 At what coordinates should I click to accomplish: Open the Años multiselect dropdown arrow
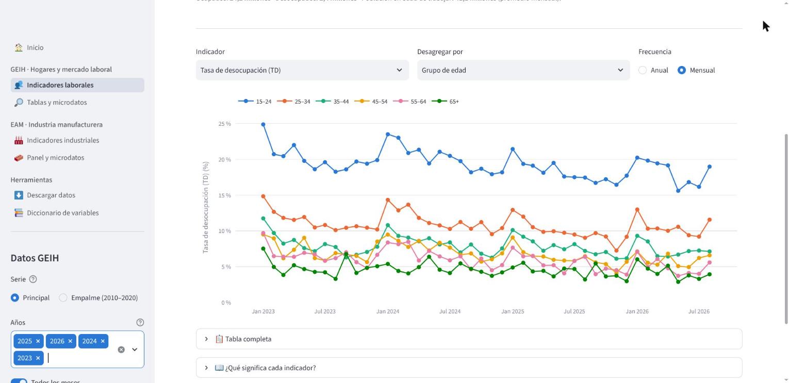tap(135, 349)
